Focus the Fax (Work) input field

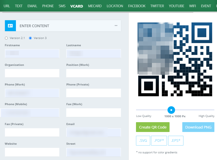pyautogui.click(x=93, y=113)
